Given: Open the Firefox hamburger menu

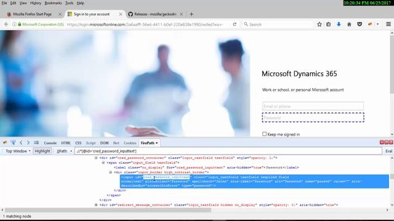Looking at the screenshot, I should pyautogui.click(x=388, y=25).
